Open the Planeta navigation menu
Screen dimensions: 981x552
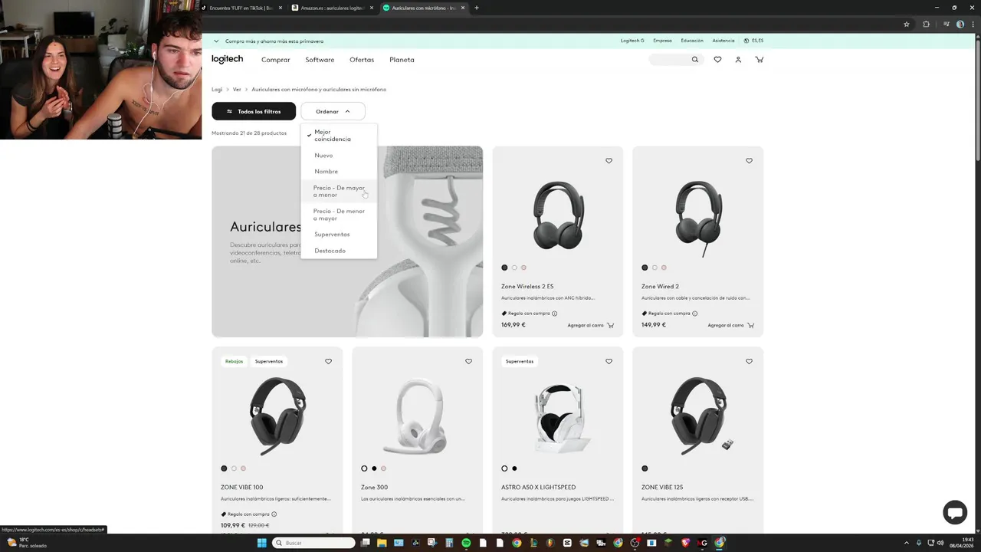[x=402, y=60]
